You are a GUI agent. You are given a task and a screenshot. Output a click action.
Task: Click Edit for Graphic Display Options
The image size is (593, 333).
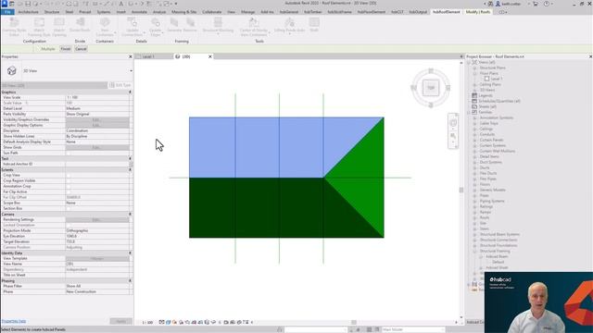(96, 126)
